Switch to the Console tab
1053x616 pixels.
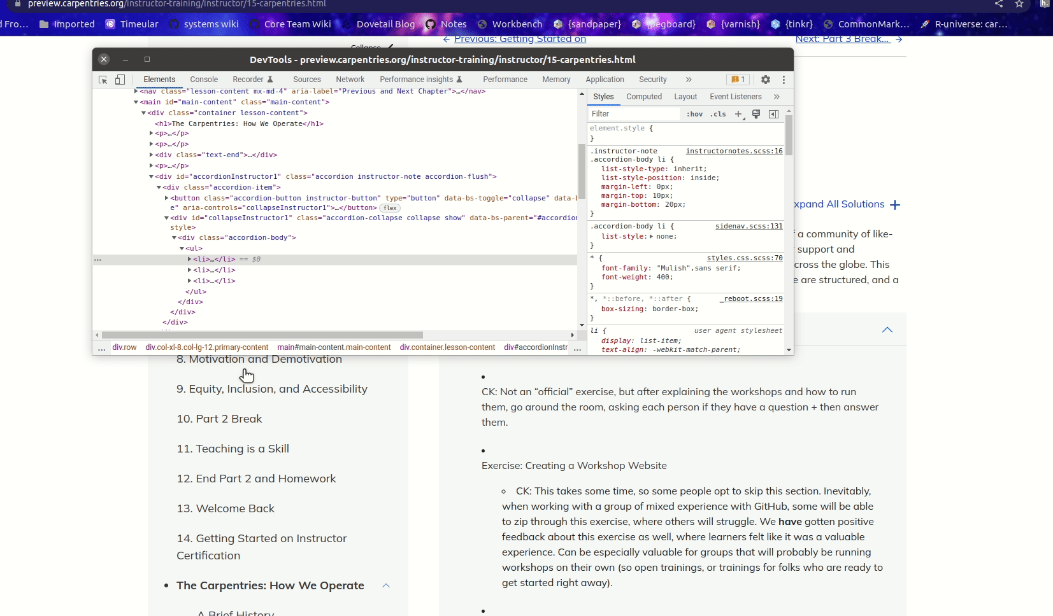pyautogui.click(x=203, y=80)
